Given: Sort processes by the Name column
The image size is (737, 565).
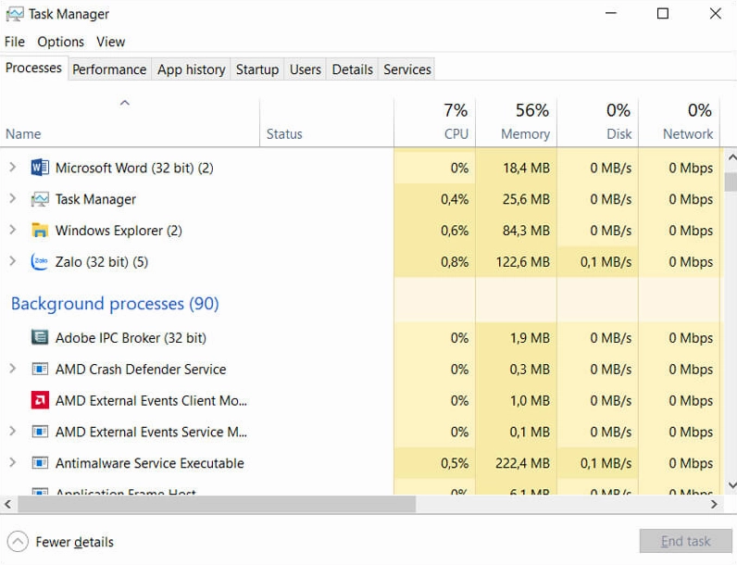Looking at the screenshot, I should pos(130,122).
